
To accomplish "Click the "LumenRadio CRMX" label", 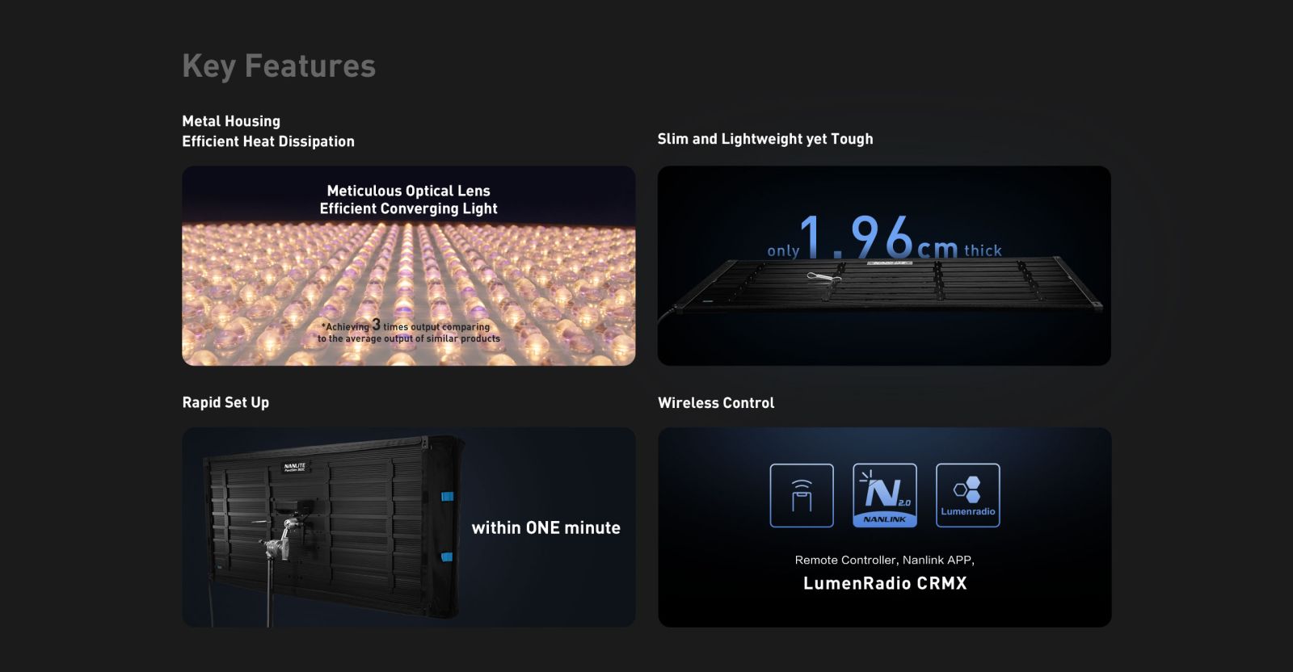I will pos(885,583).
